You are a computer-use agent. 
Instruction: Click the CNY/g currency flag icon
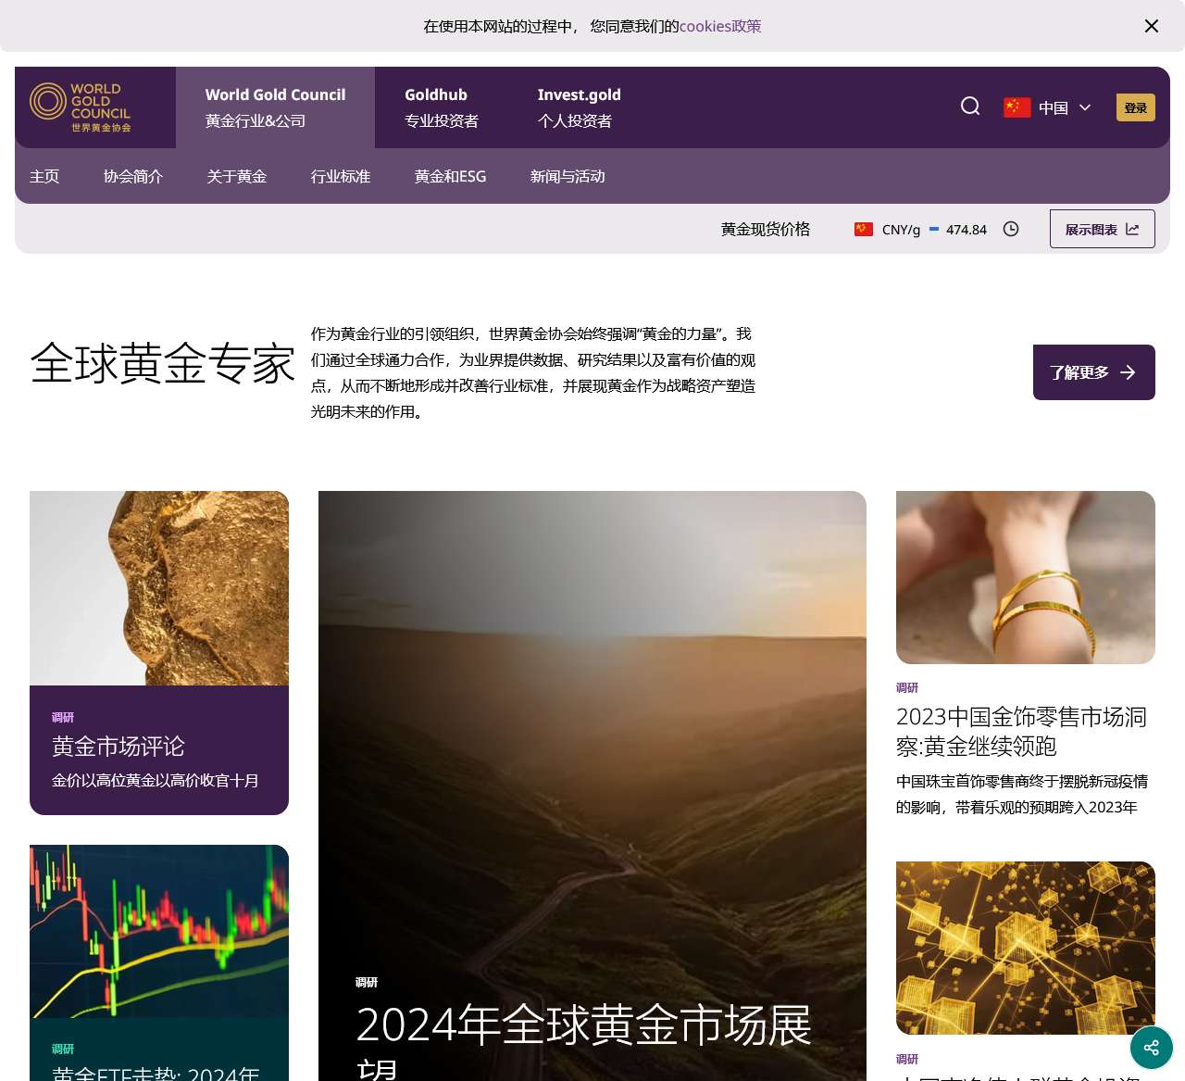tap(864, 229)
